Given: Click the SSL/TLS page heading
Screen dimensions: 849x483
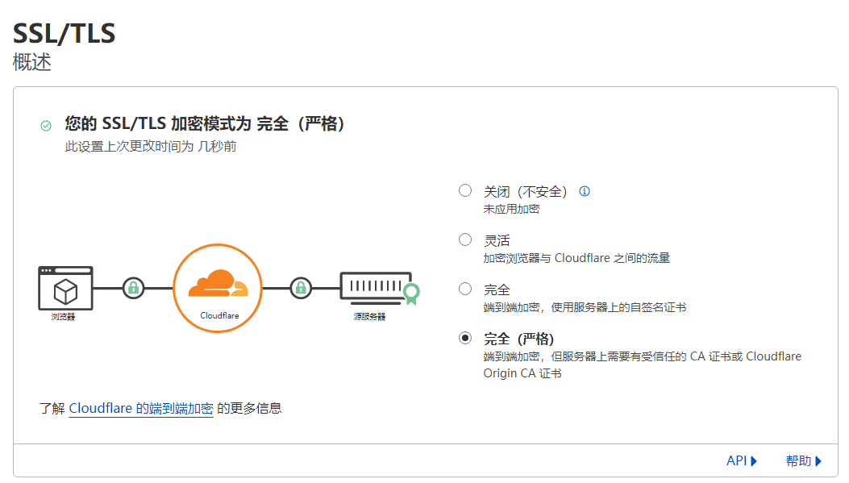Looking at the screenshot, I should pyautogui.click(x=65, y=34).
